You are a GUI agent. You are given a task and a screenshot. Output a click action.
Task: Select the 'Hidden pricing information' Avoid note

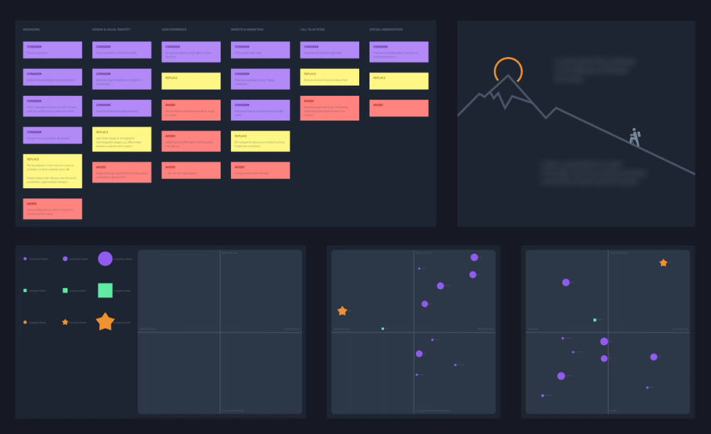(191, 141)
